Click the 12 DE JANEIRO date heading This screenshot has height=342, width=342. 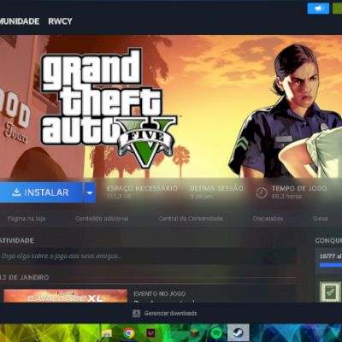pos(25,277)
